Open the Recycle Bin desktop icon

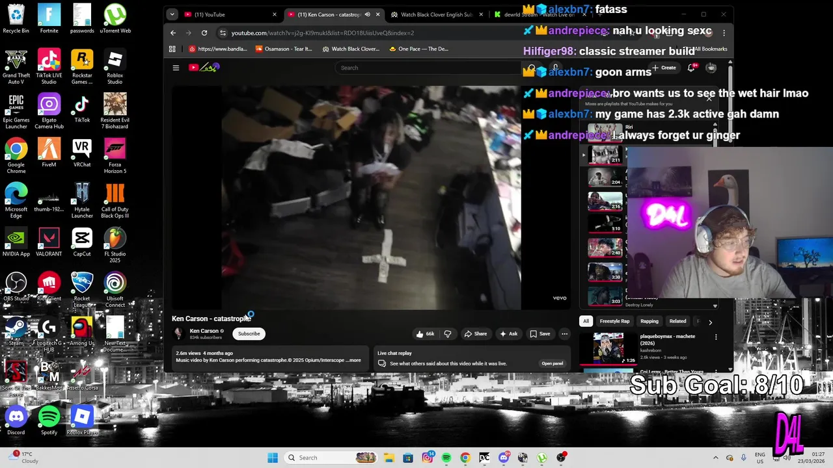16,18
